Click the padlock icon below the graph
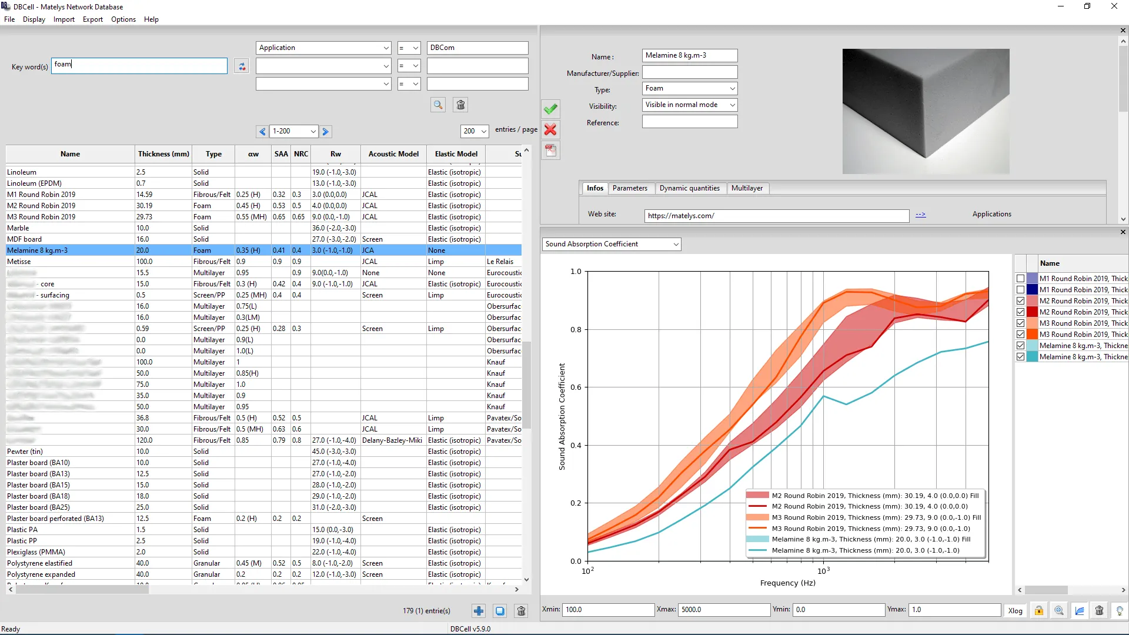The image size is (1129, 635). (x=1039, y=610)
